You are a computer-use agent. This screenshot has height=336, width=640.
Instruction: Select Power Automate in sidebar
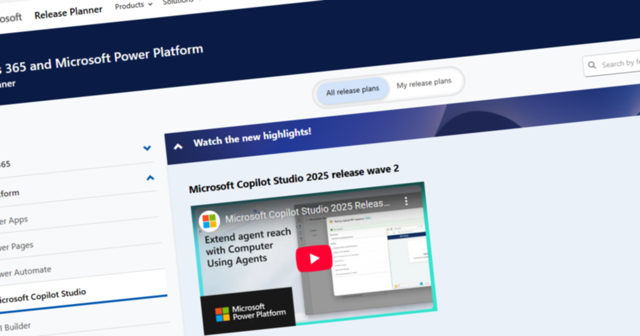tap(26, 271)
